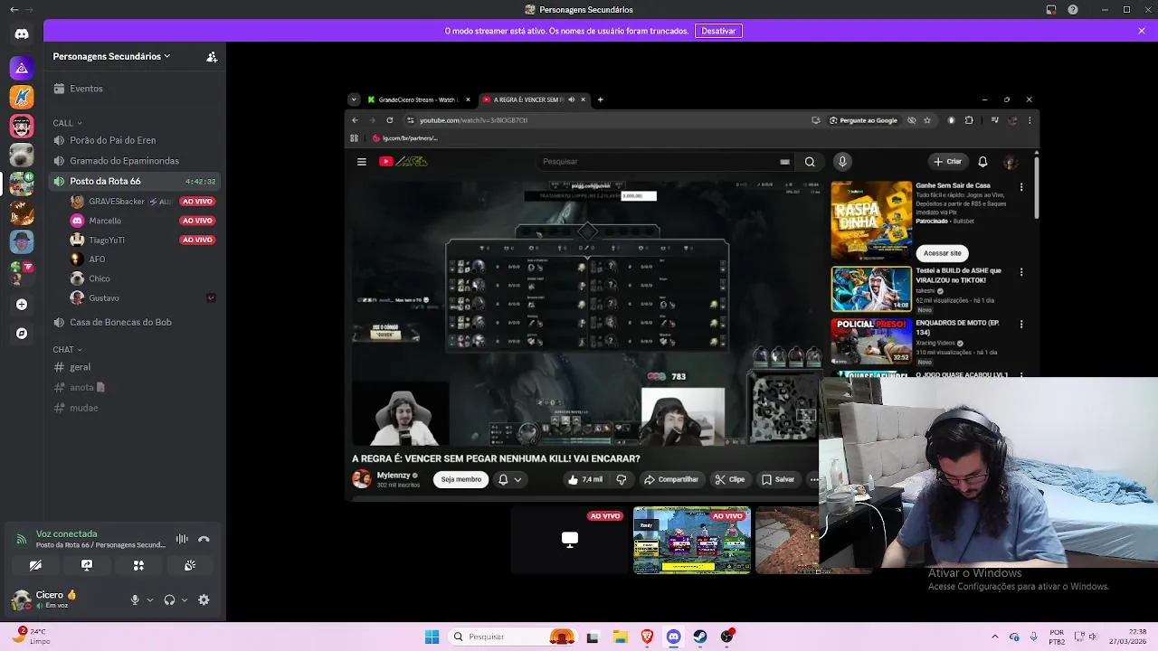Disconnect from voice with hang-up icon
The width and height of the screenshot is (1158, 651).
coord(204,539)
